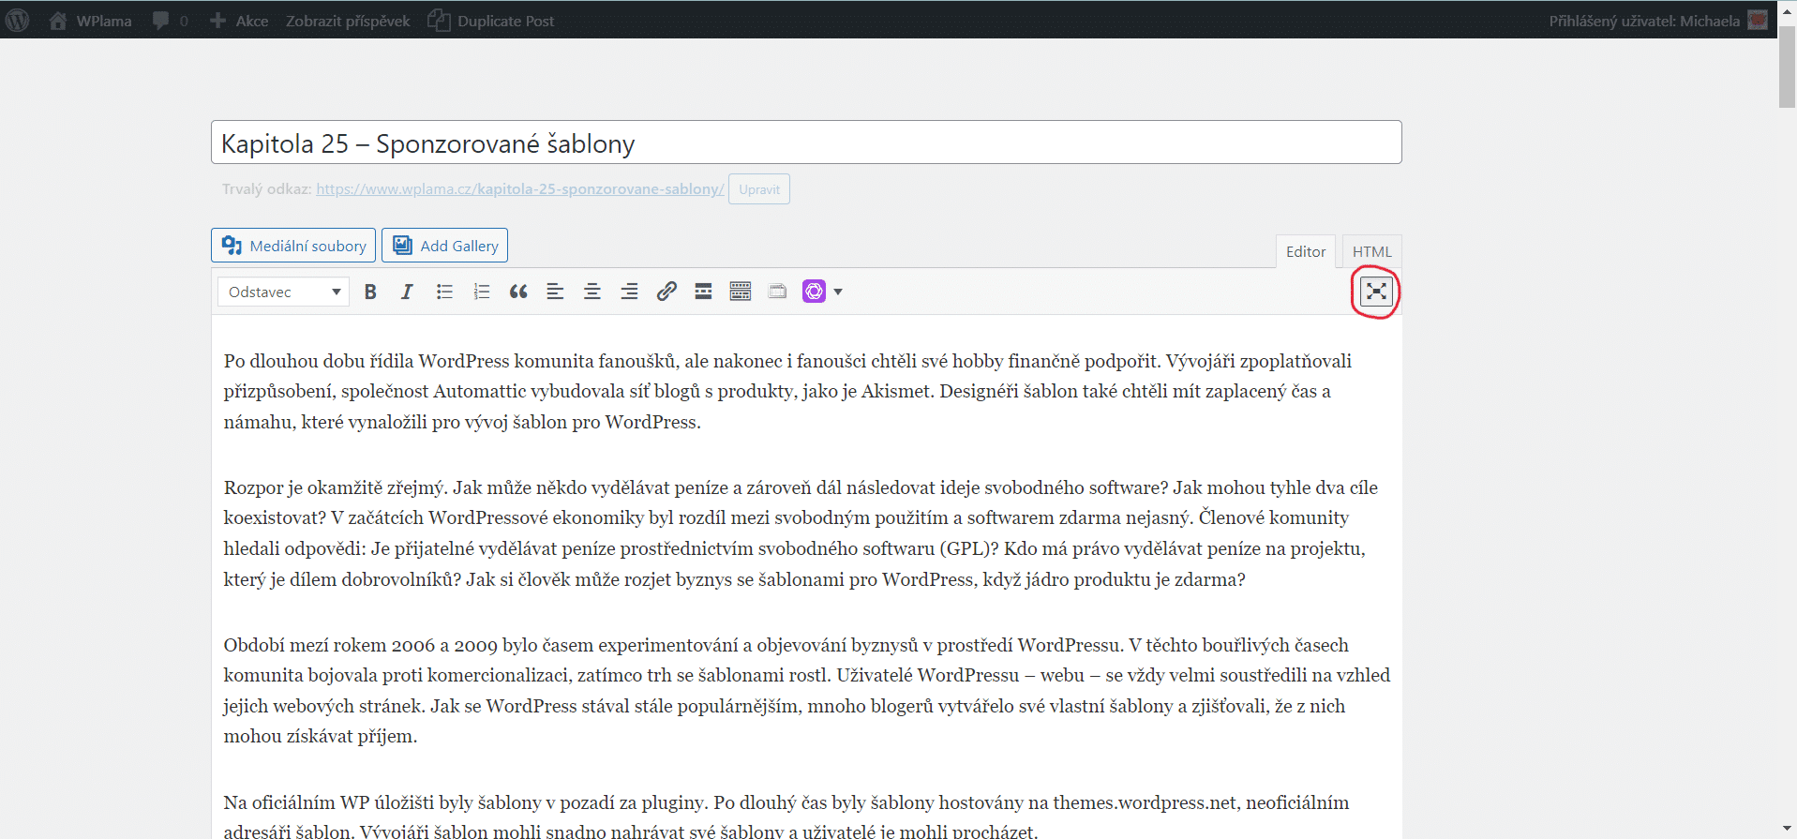Click paragraph starting 'Období mezí rokem 2006'

coord(806,691)
